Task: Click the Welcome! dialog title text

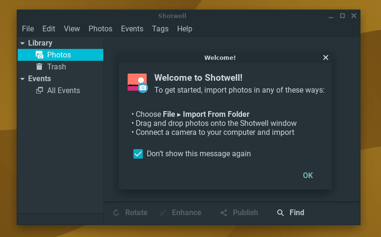Action: pos(220,57)
